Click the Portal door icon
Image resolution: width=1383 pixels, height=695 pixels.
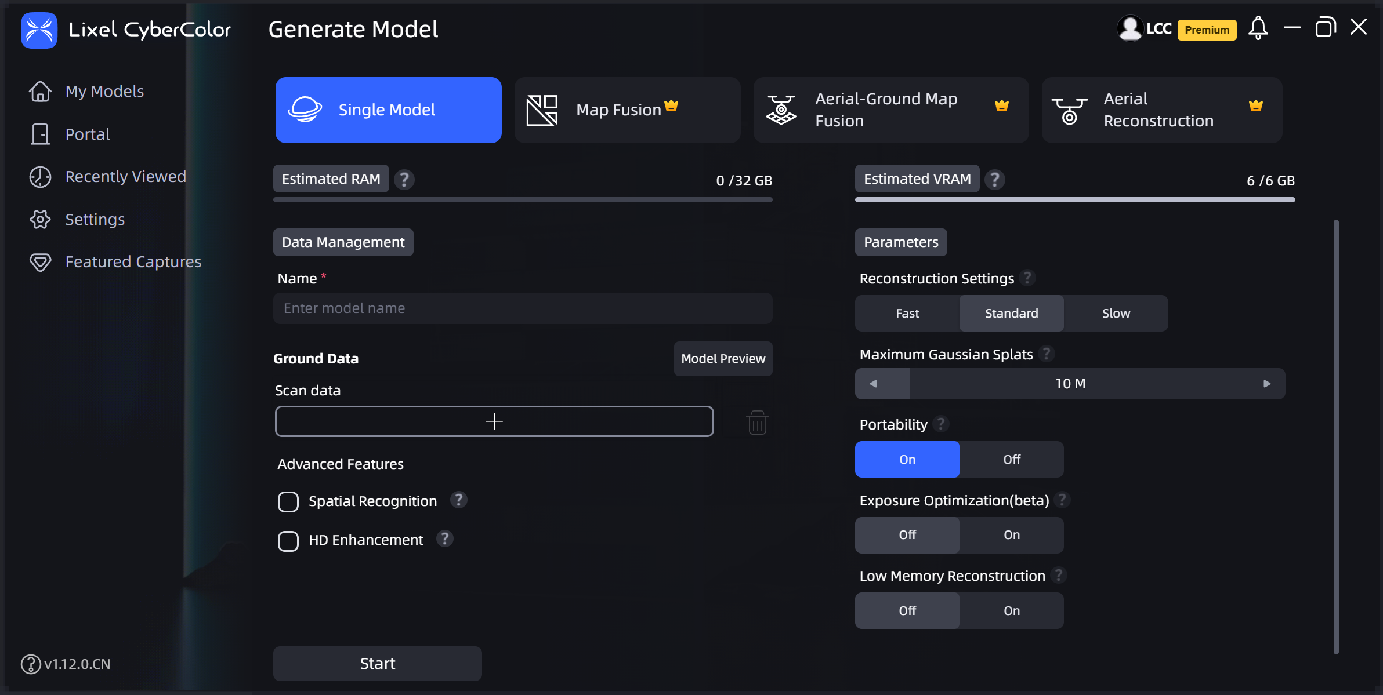[40, 134]
